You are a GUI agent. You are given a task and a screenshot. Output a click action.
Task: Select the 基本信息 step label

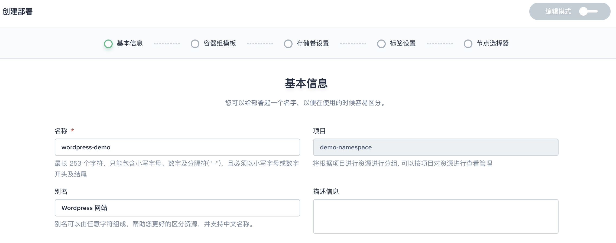pos(130,43)
